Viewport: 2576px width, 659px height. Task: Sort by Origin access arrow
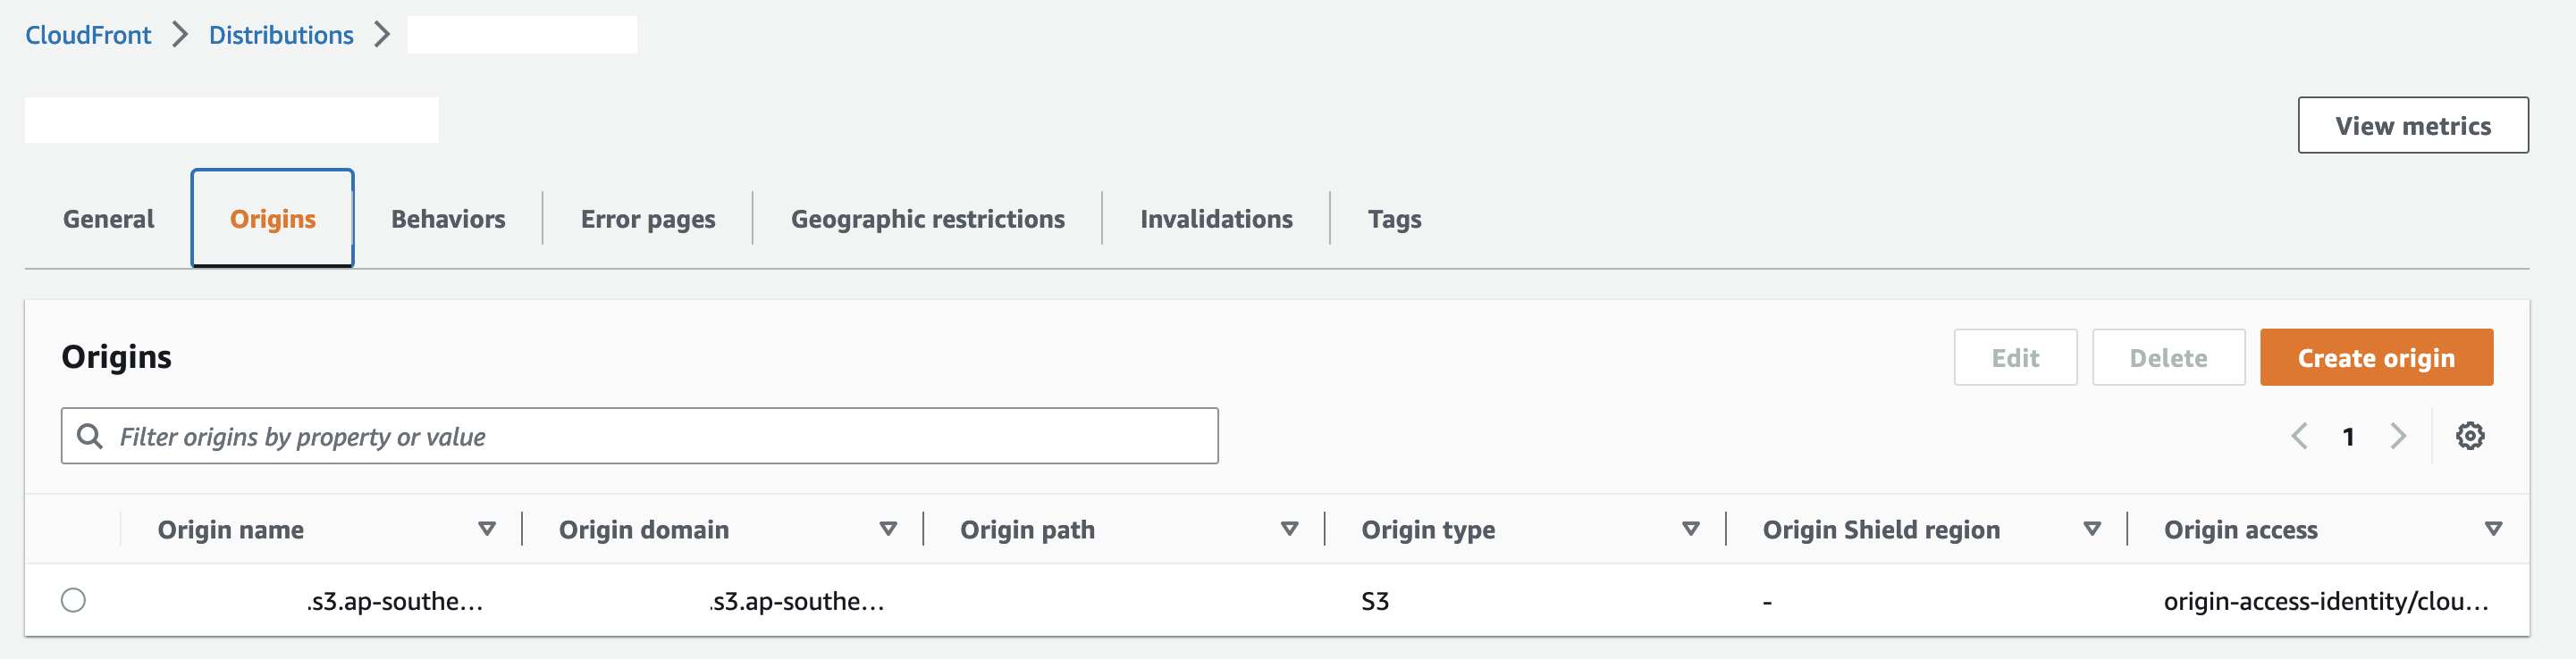[2493, 530]
